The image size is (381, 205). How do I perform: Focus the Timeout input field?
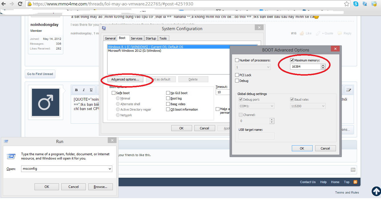click(223, 92)
